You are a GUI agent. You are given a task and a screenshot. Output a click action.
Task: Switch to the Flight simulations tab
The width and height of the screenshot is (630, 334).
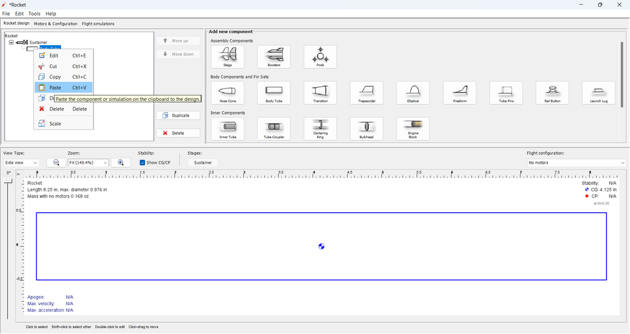click(x=98, y=24)
